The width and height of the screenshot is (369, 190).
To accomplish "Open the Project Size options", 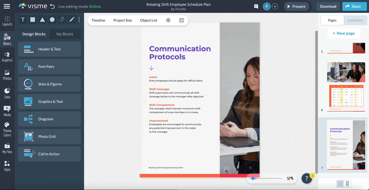I will click(x=122, y=20).
